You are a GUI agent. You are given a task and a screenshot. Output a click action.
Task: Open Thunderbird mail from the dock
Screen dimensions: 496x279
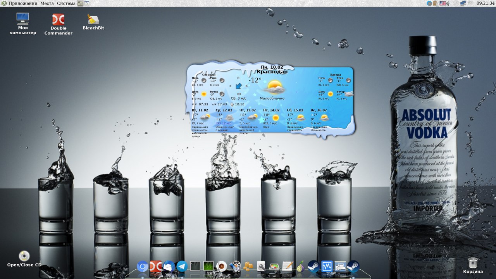point(169,266)
